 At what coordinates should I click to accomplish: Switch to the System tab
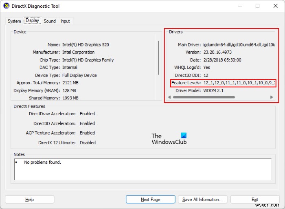point(14,21)
